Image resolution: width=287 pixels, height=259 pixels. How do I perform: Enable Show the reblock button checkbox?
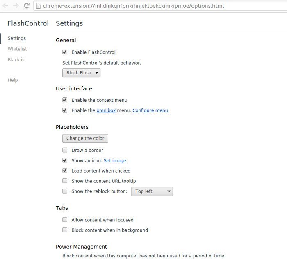65,191
